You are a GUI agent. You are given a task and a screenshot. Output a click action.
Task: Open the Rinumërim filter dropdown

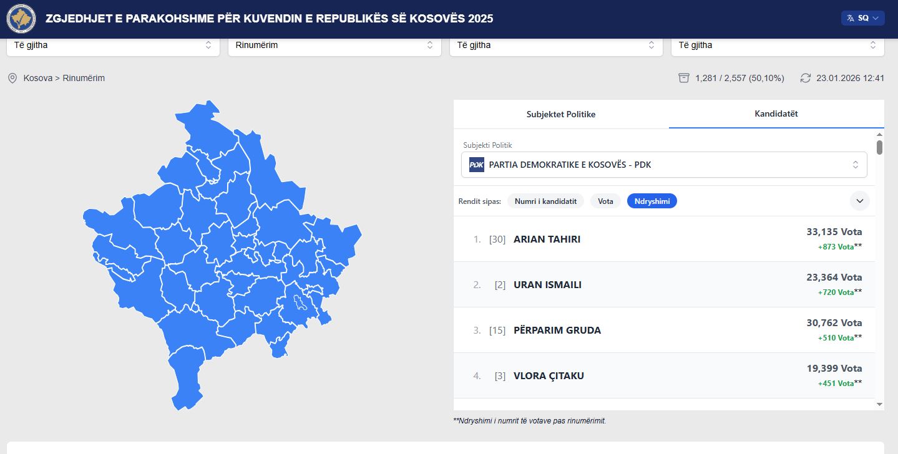point(334,46)
